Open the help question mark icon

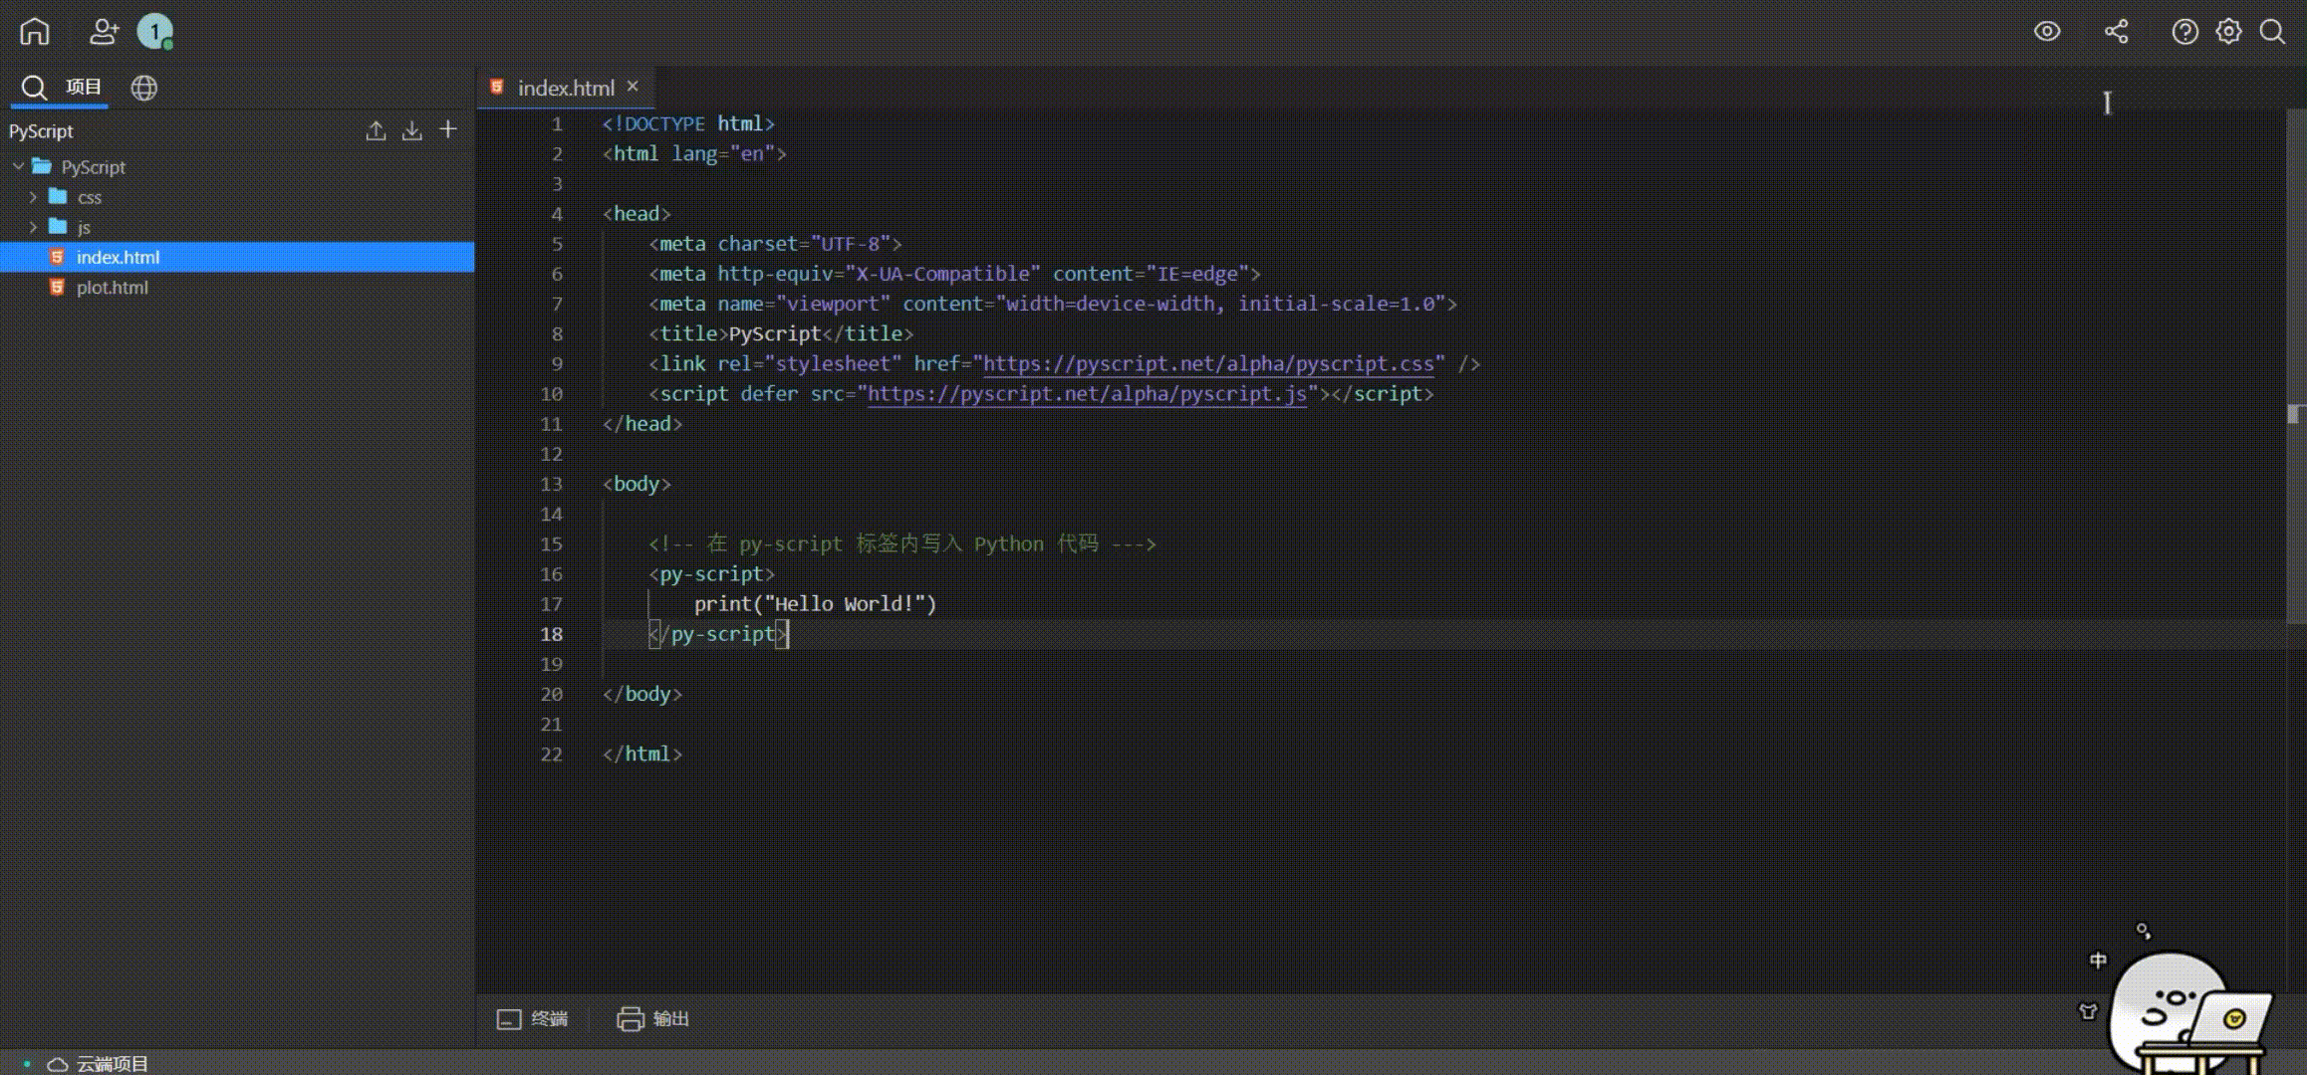pyautogui.click(x=2184, y=32)
